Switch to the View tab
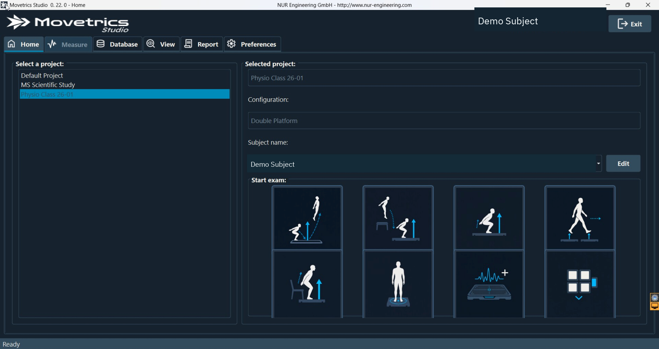Viewport: 659px width, 349px height. (x=161, y=44)
